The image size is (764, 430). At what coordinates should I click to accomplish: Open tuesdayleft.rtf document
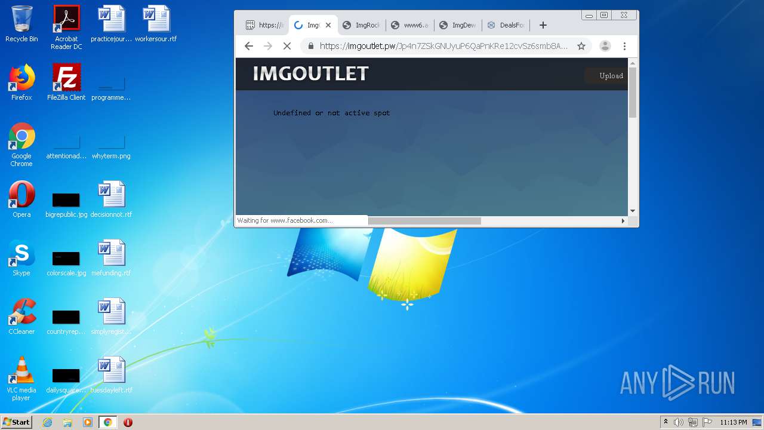[x=111, y=375]
